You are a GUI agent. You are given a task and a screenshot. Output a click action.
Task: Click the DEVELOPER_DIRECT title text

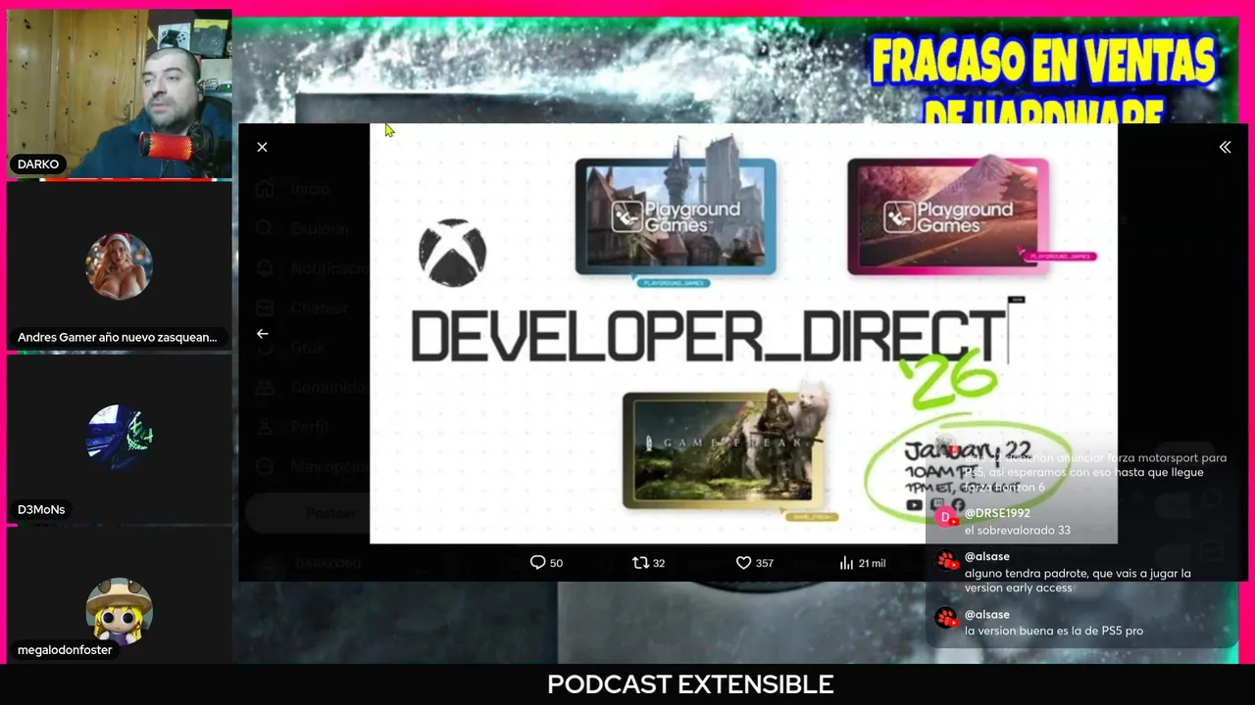click(x=707, y=336)
